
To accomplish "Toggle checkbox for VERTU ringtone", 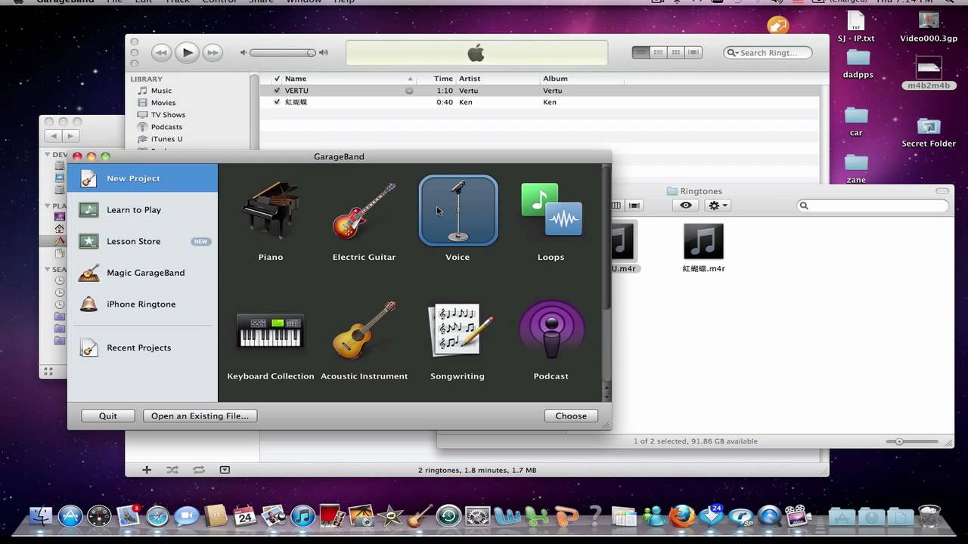I will tap(277, 91).
